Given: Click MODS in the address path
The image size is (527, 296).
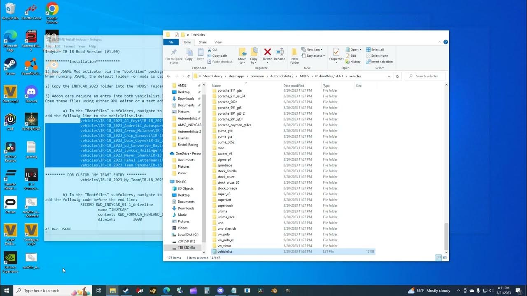Looking at the screenshot, I should coord(304,76).
